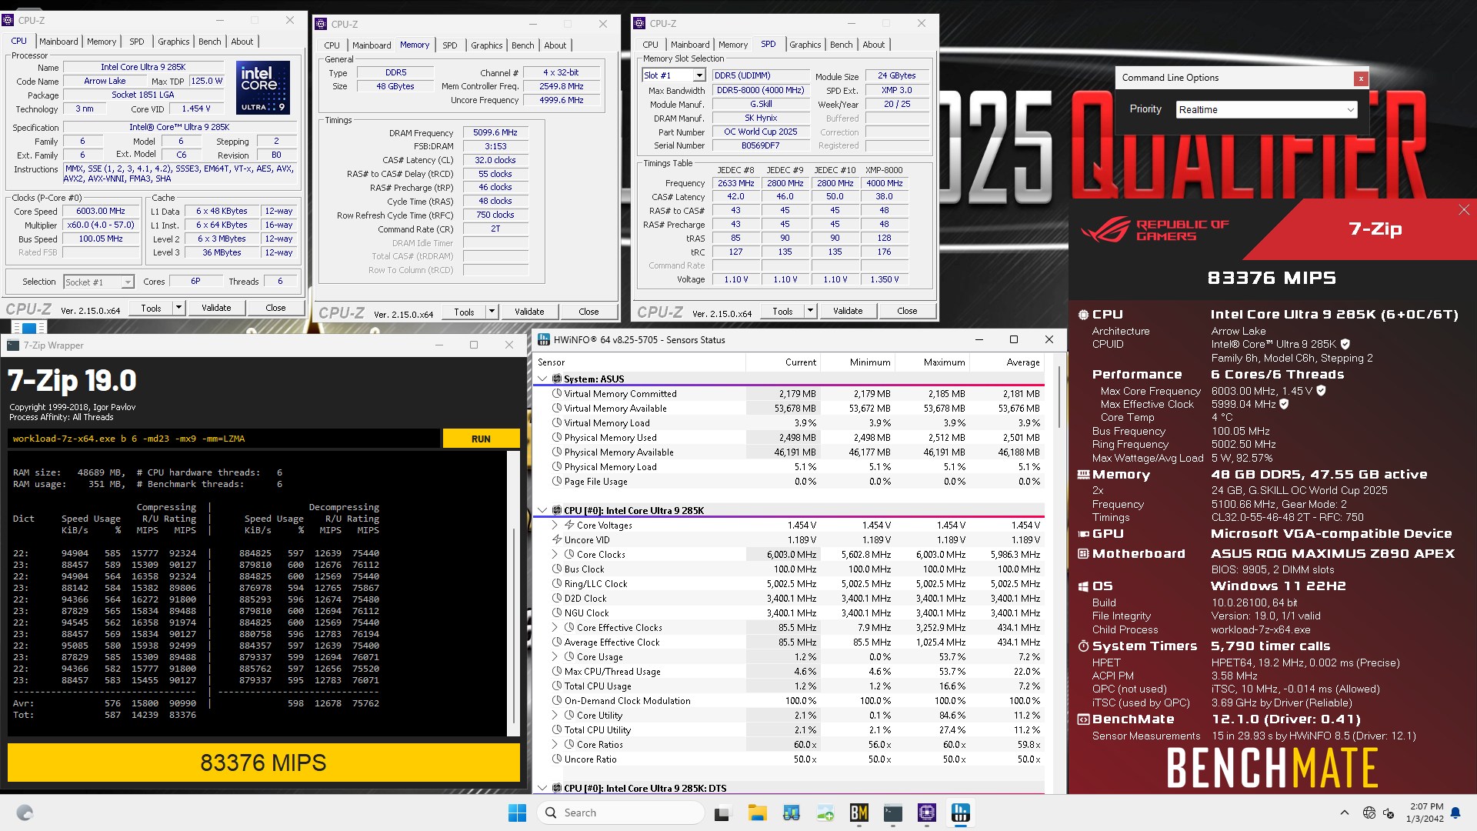Image resolution: width=1477 pixels, height=831 pixels.
Task: Close the Command Line Options dialog
Action: [1361, 78]
